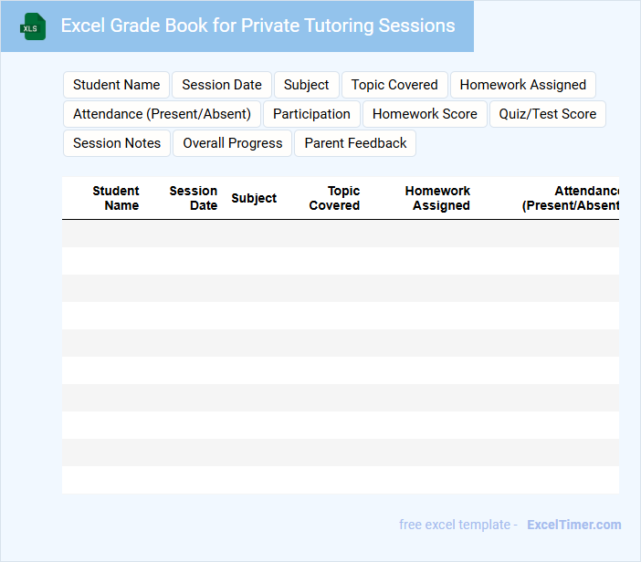Viewport: 641px width, 562px height.
Task: Select the Session Date tag button
Action: coord(222,85)
